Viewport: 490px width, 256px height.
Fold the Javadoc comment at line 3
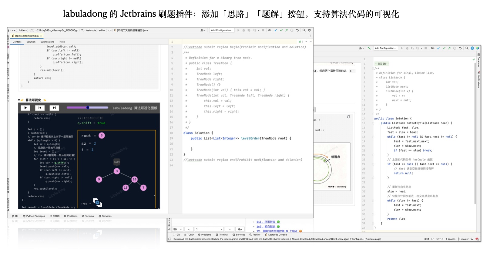coord(181,52)
